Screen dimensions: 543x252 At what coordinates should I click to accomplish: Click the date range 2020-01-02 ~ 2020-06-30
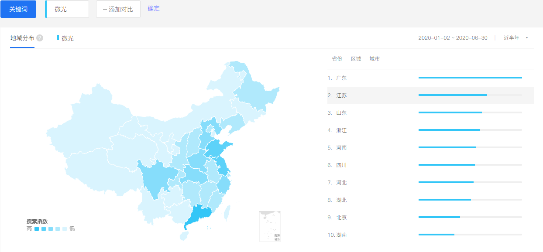coord(453,38)
